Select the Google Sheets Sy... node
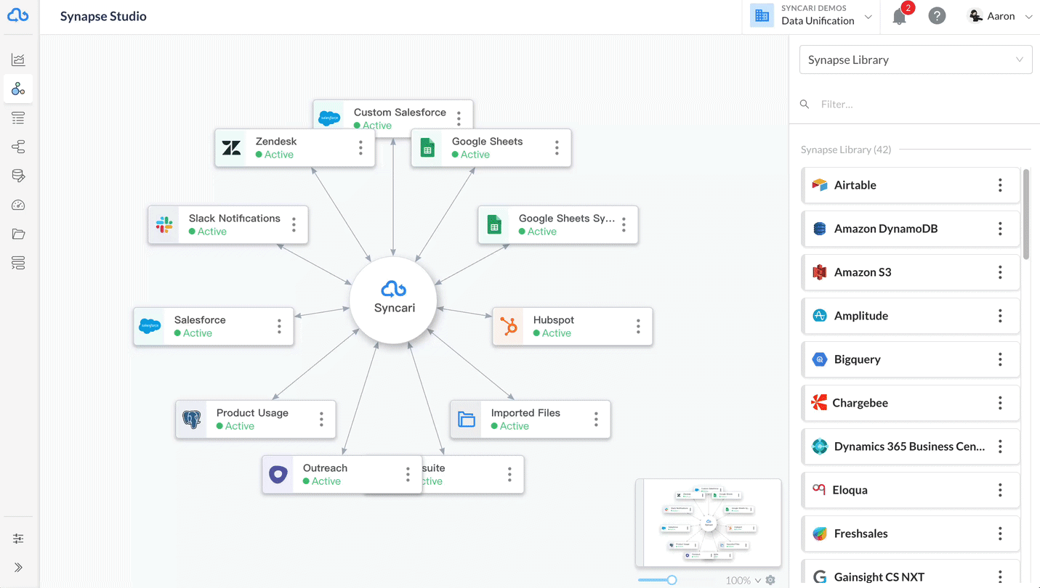Image resolution: width=1040 pixels, height=588 pixels. tap(558, 225)
